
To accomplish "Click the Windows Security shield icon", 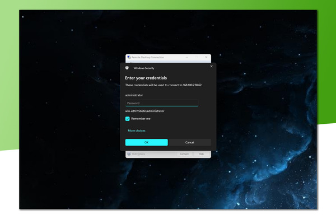I will click(x=127, y=68).
